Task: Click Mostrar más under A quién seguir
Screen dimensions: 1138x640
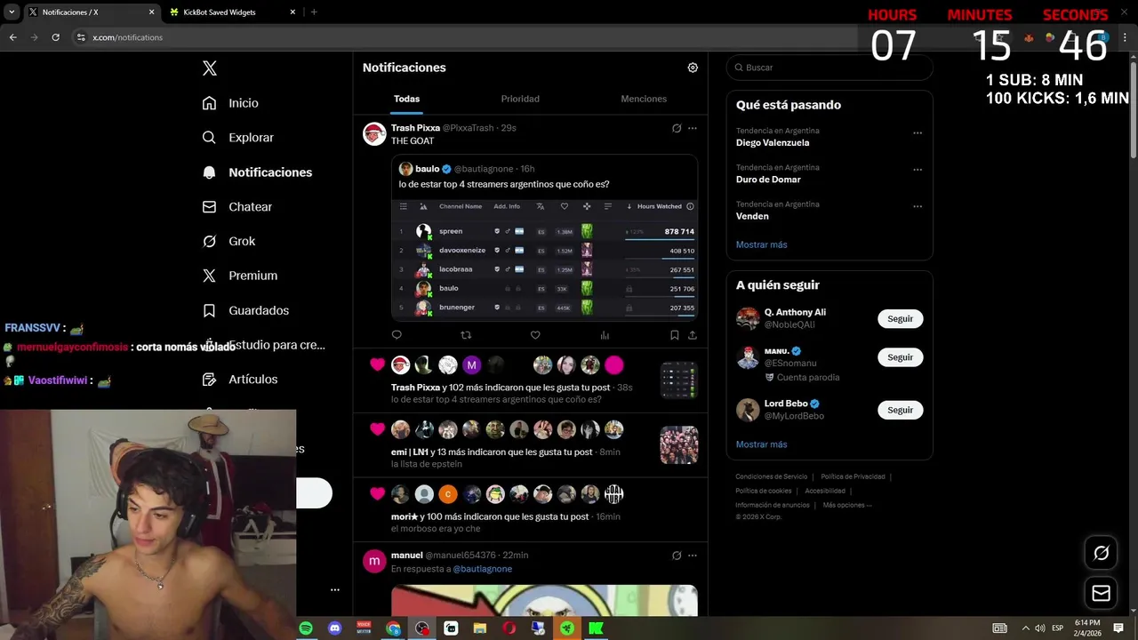Action: [x=761, y=444]
